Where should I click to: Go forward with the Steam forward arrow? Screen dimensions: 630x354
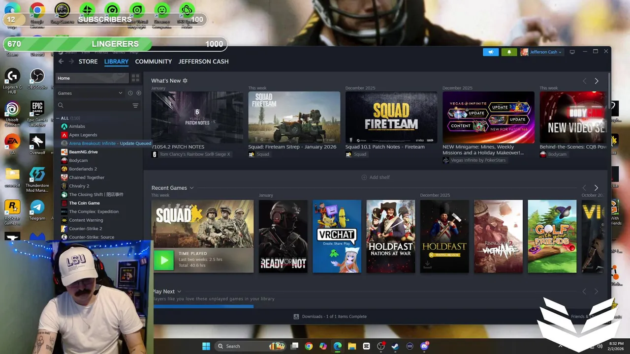71,61
